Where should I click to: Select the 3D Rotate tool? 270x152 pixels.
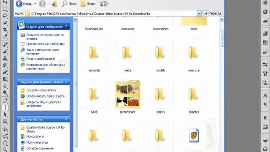pyautogui.click(x=5, y=129)
